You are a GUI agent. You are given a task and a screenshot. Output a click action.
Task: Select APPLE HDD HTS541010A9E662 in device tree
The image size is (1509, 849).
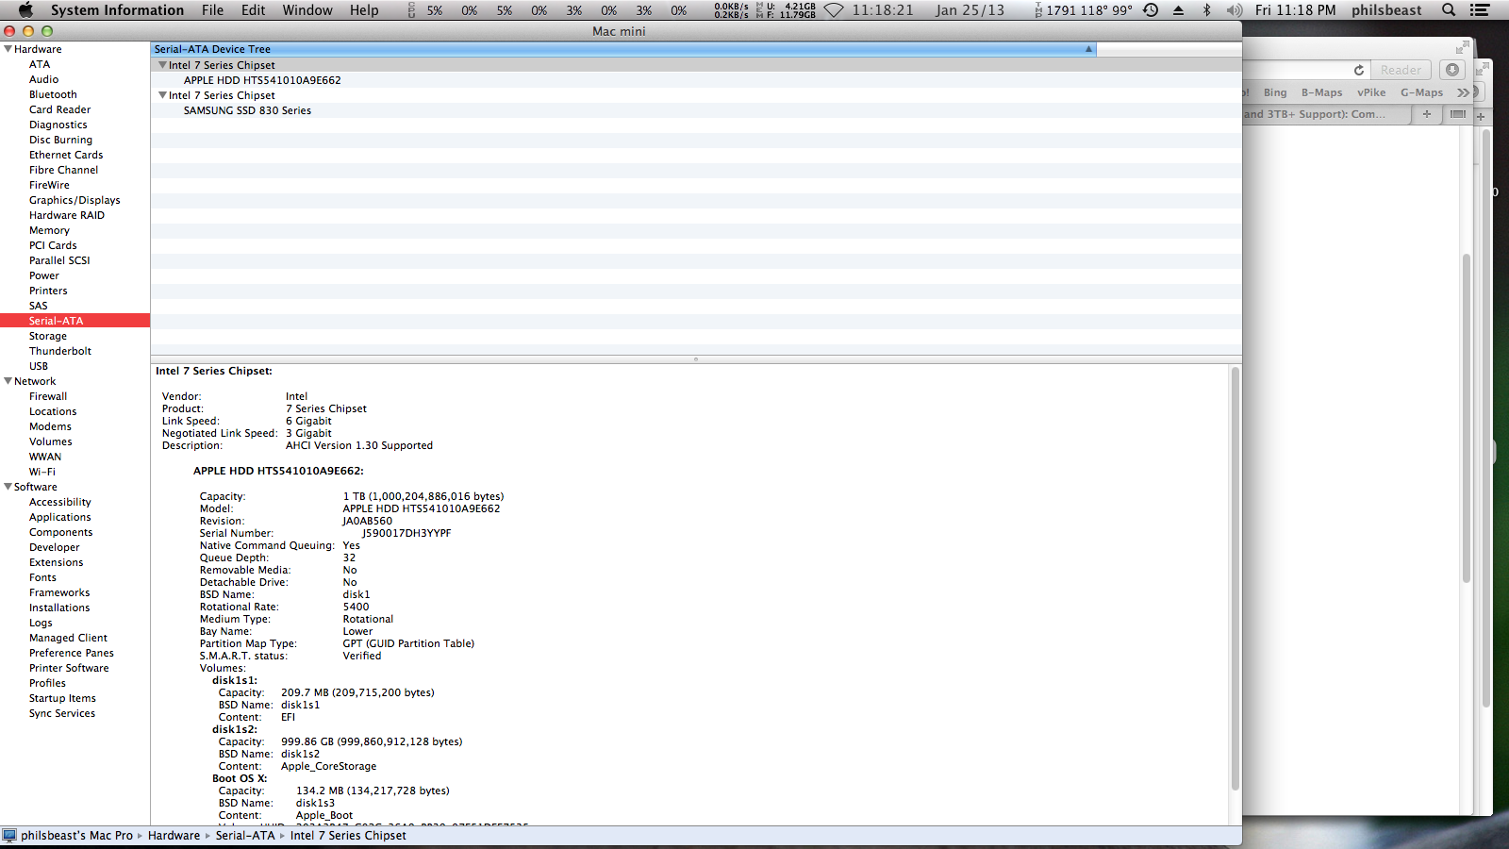point(262,80)
